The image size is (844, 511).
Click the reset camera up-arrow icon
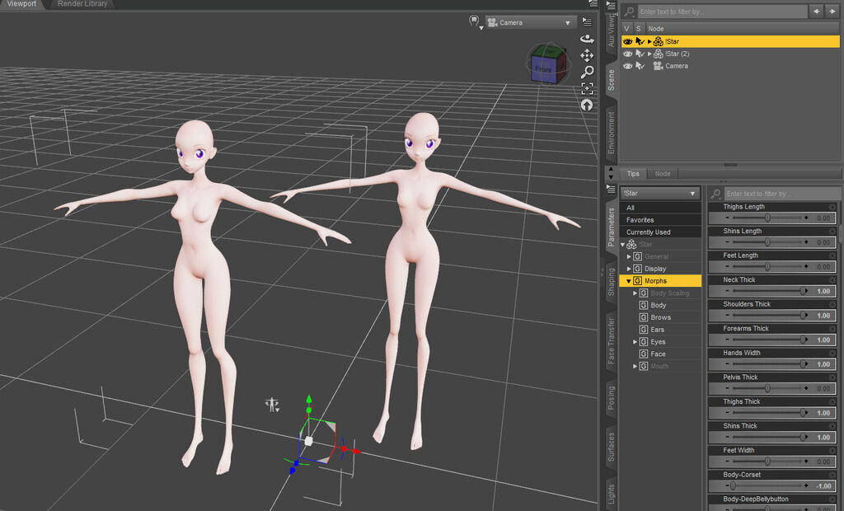click(x=587, y=105)
